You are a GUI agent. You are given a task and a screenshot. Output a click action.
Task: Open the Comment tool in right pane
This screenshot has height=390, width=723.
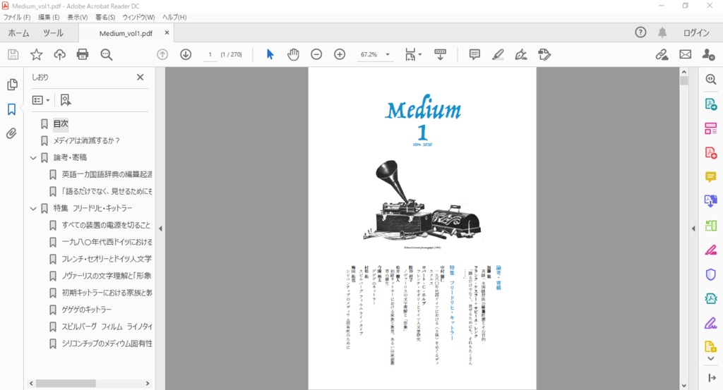pyautogui.click(x=710, y=177)
